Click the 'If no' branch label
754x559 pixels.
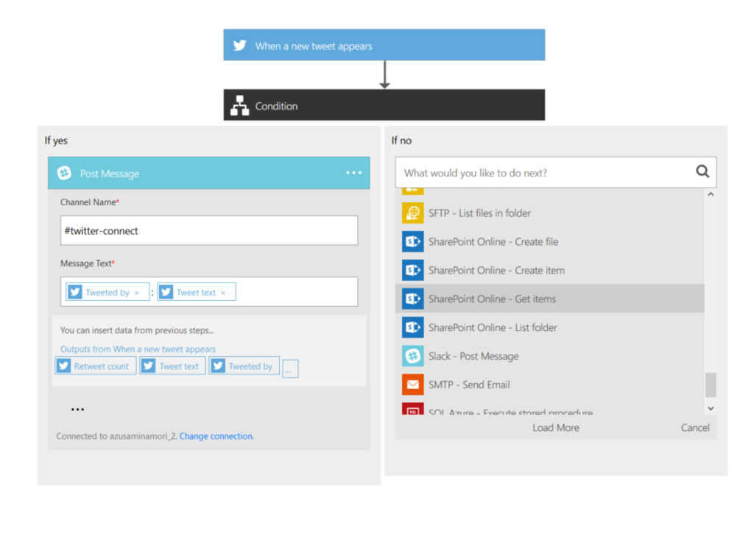tap(401, 140)
